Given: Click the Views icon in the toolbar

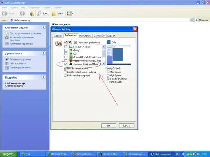Looking at the screenshot, I should click(x=69, y=13).
